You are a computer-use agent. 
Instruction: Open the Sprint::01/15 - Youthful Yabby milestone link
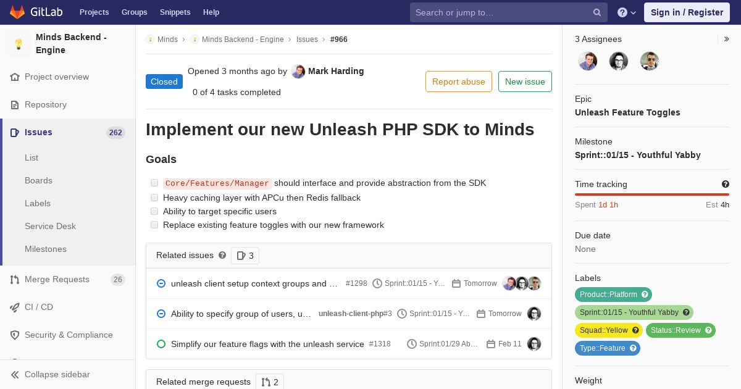638,155
